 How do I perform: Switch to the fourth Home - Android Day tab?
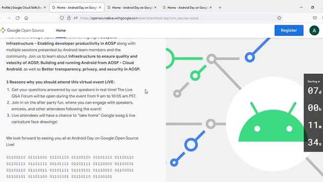[x=187, y=8]
